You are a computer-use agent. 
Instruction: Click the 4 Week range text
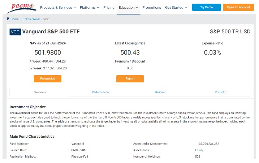(48, 61)
